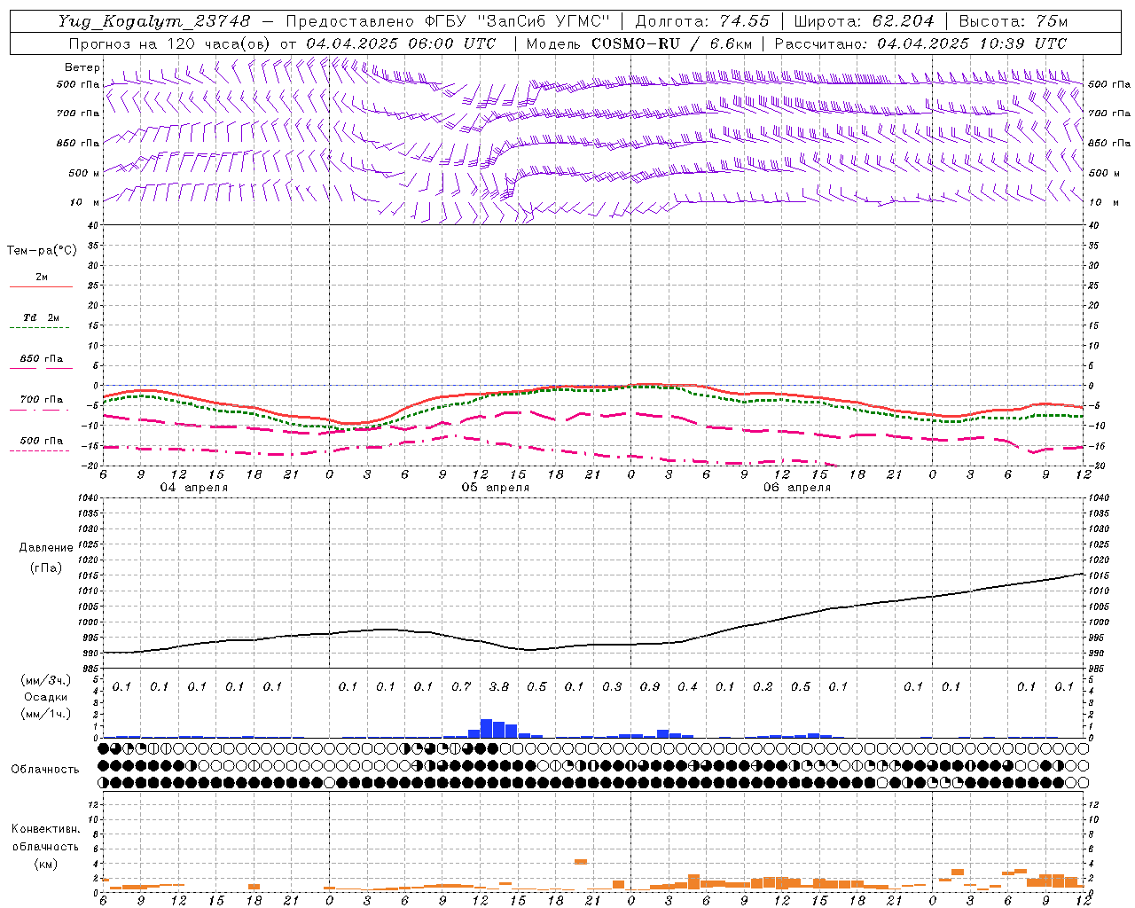Select the 0.9 precipitation total value
The image size is (1135, 908).
tap(650, 686)
